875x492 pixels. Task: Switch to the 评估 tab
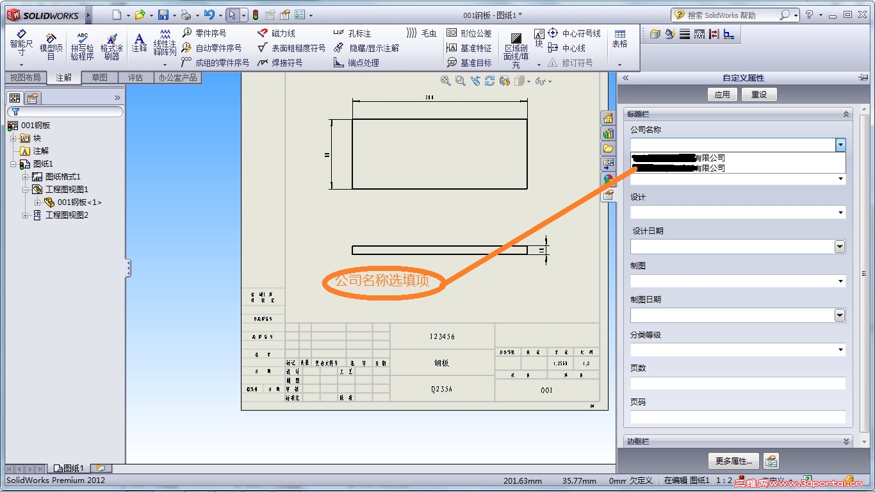pyautogui.click(x=135, y=78)
